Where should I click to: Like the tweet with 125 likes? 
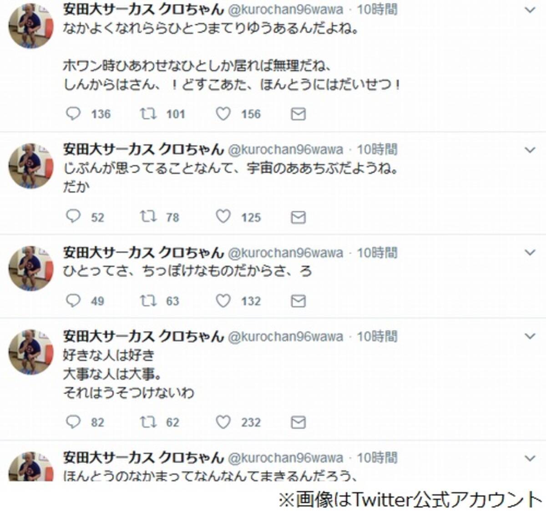point(223,216)
